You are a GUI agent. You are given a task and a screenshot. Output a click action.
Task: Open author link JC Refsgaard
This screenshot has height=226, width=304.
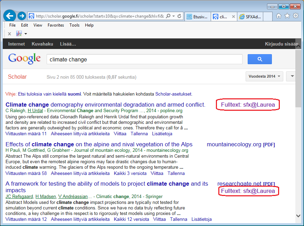point(19,196)
